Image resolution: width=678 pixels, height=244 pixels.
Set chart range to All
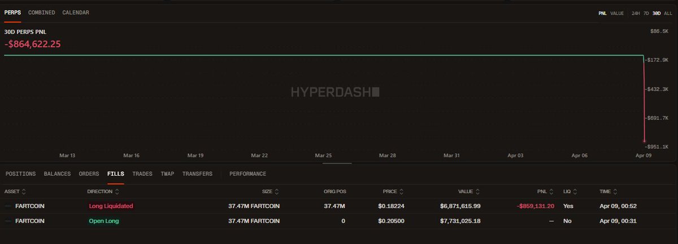coord(668,13)
